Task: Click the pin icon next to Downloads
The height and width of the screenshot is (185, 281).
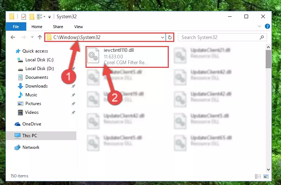Action: coord(73,86)
